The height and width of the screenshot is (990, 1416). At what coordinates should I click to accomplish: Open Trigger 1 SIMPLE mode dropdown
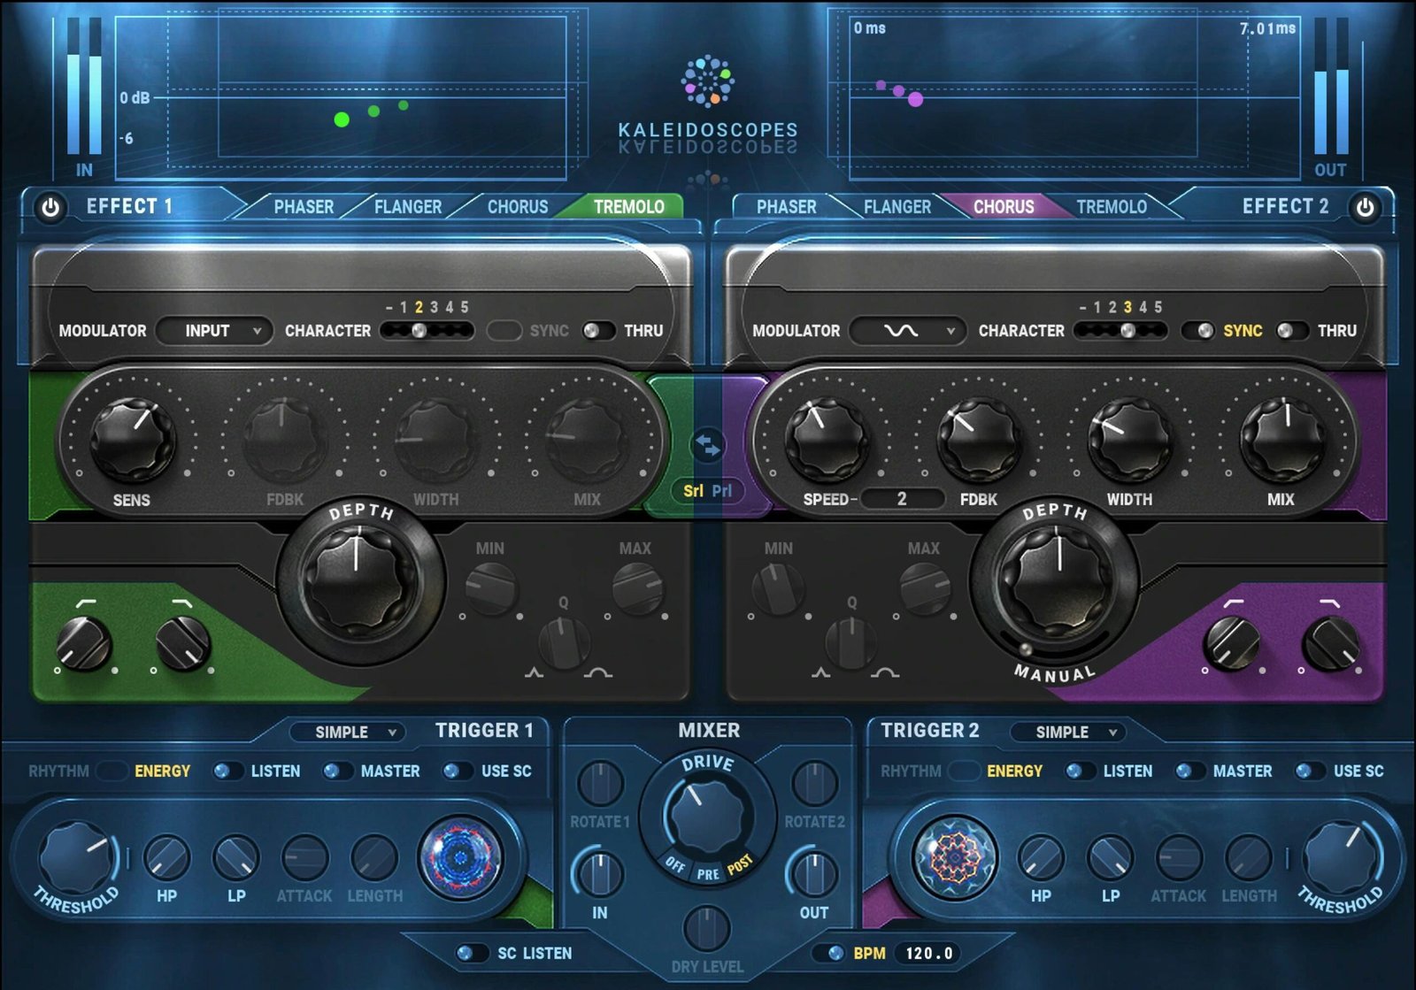(x=349, y=733)
